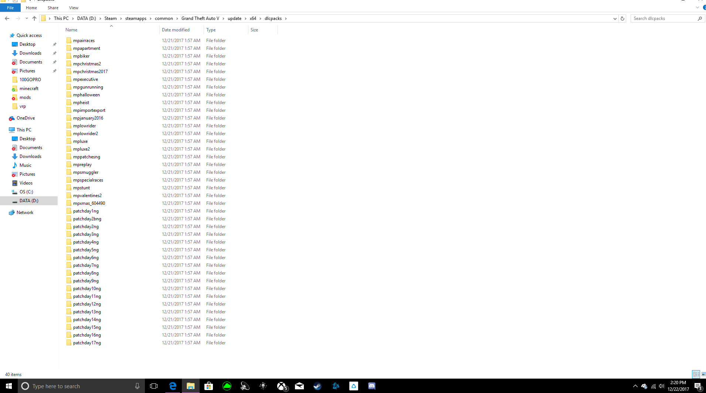Expand the chevron after dlcpacks breadcrumb
This screenshot has width=706, height=393.
pyautogui.click(x=286, y=18)
